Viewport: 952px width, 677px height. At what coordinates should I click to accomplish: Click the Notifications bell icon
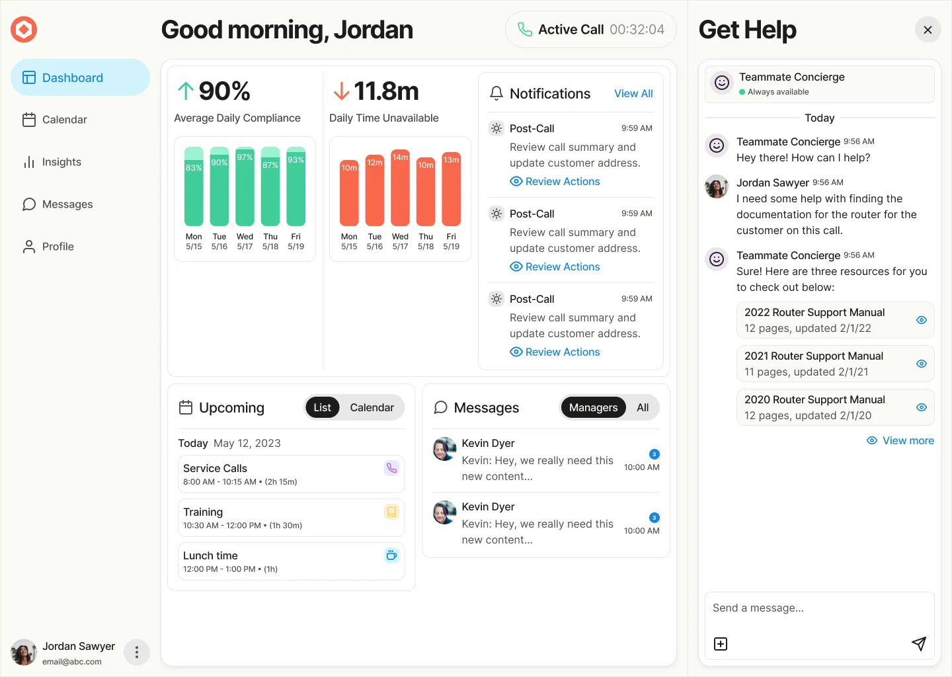coord(496,94)
